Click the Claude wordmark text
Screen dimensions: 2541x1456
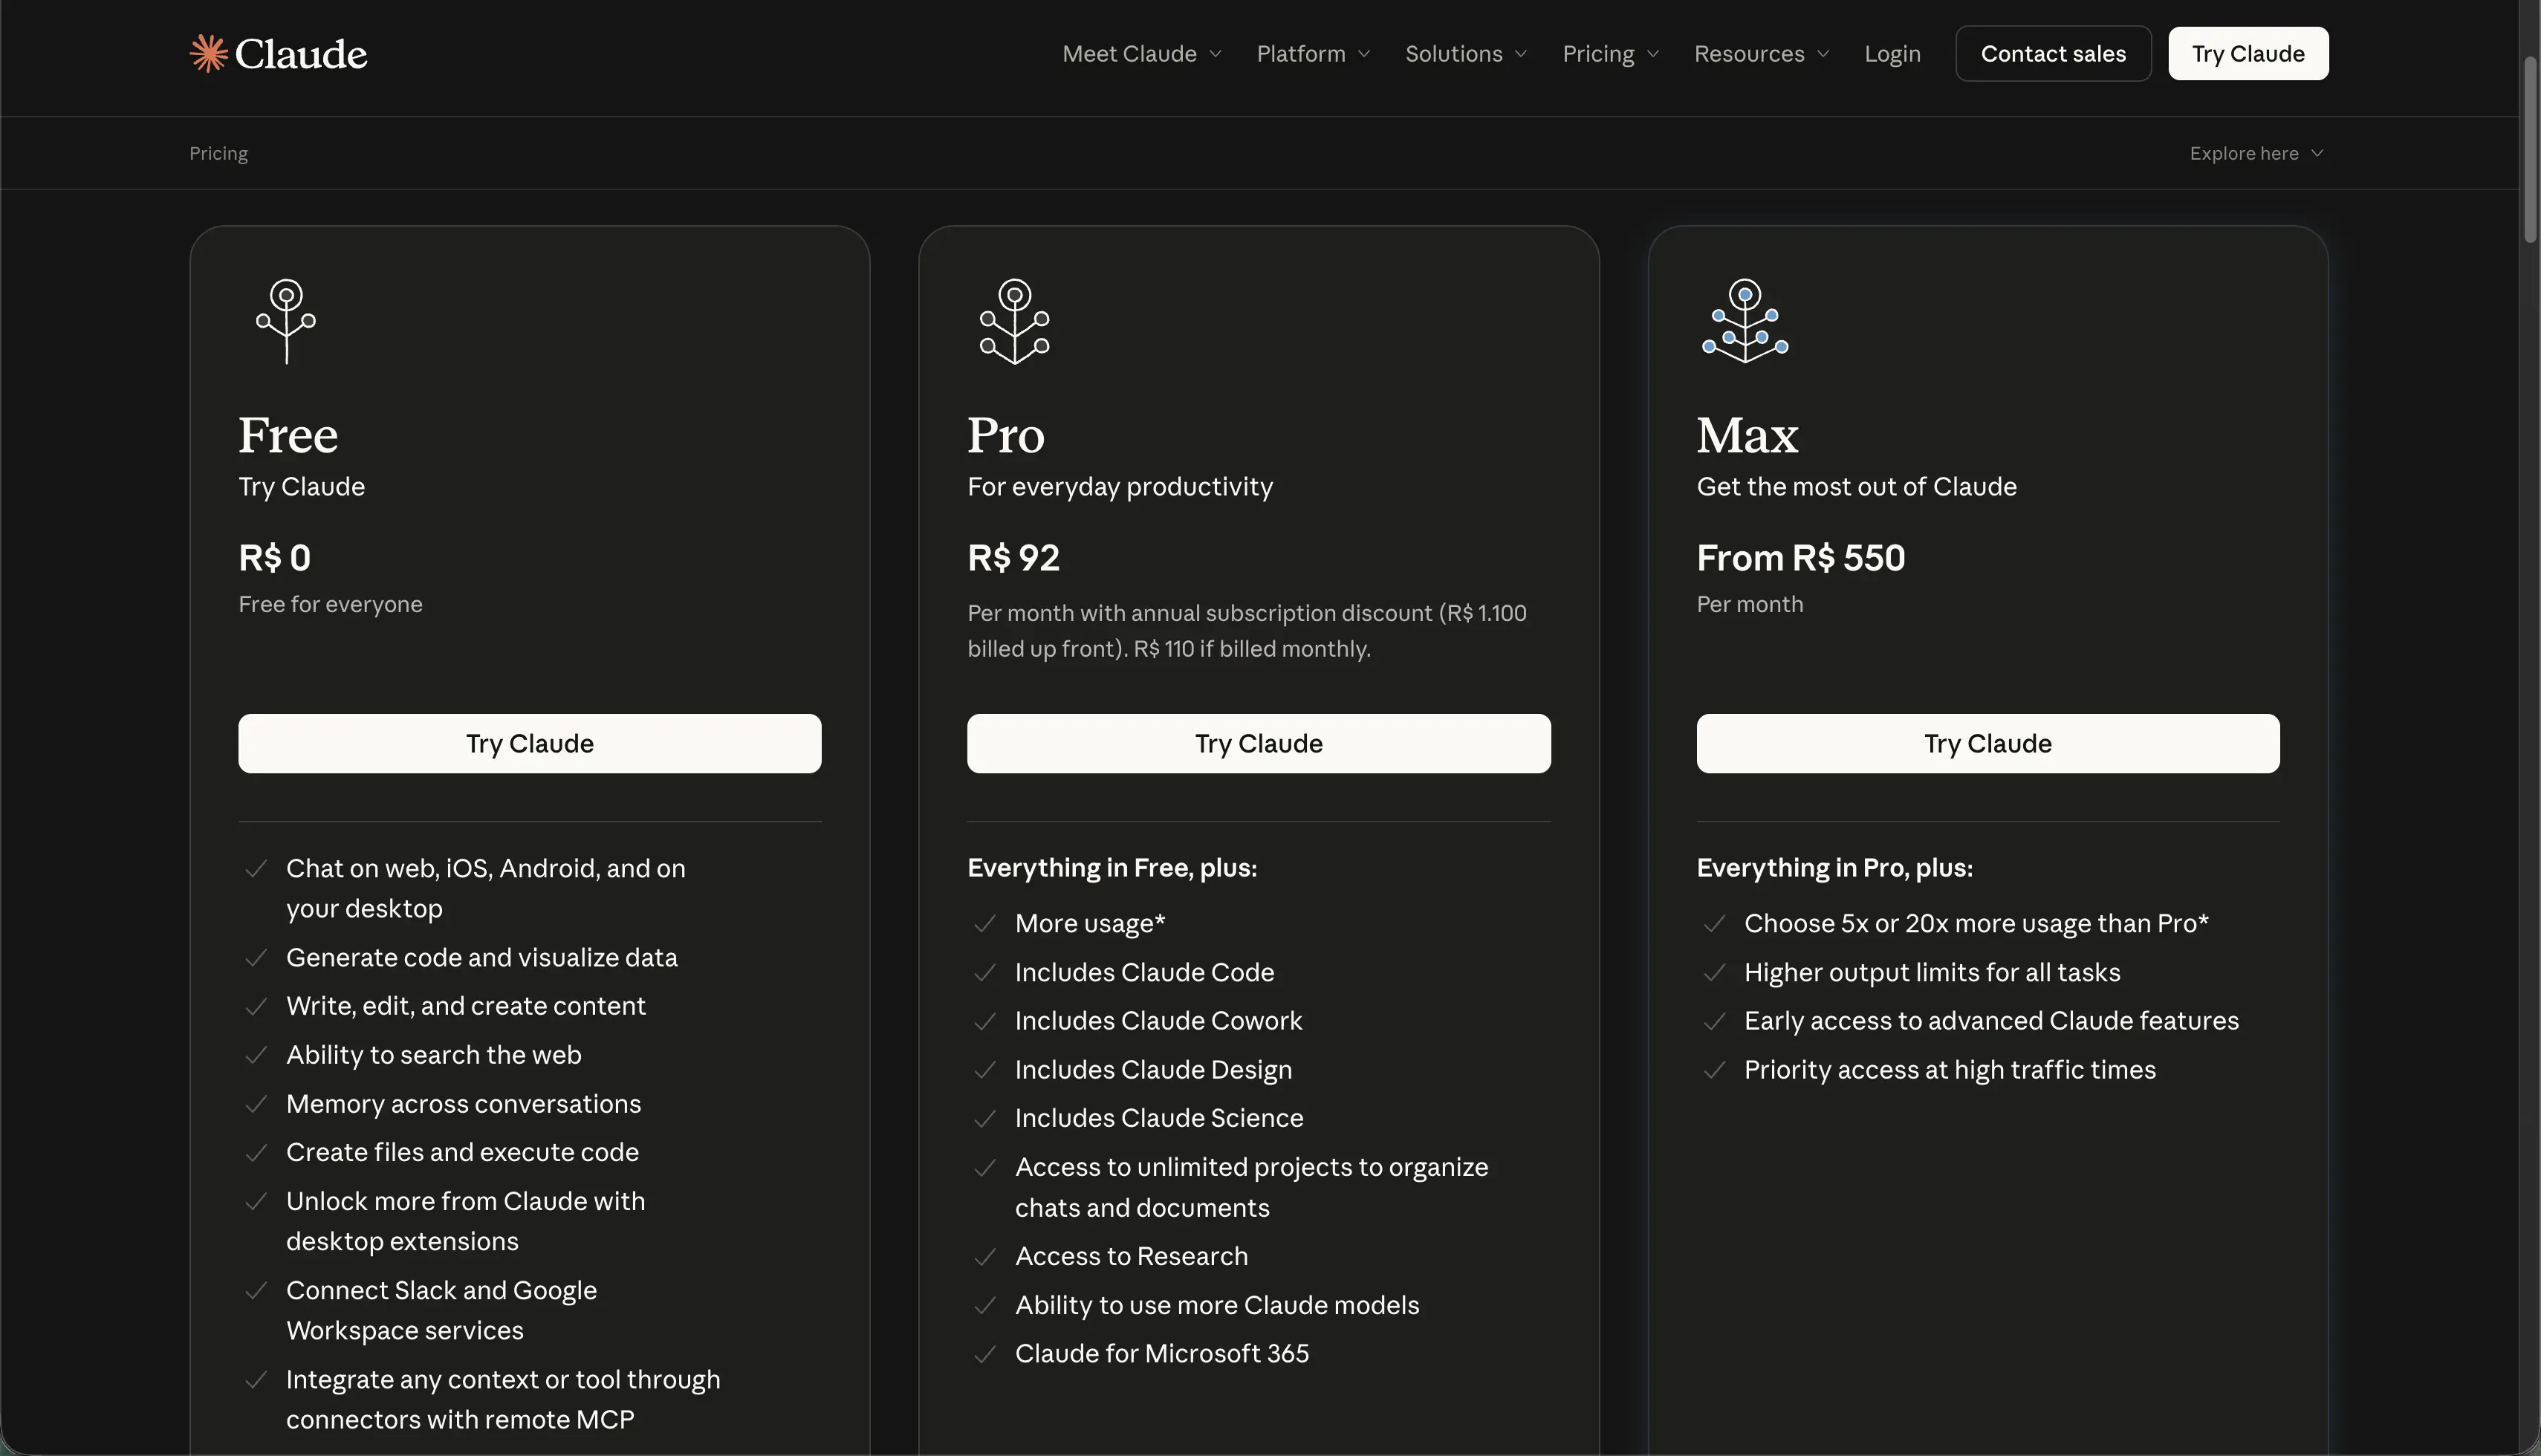pyautogui.click(x=301, y=54)
